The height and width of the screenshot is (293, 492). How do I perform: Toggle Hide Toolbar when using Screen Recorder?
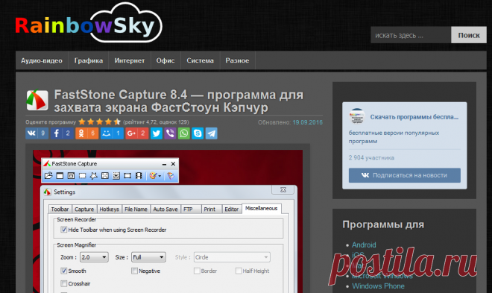[63, 230]
